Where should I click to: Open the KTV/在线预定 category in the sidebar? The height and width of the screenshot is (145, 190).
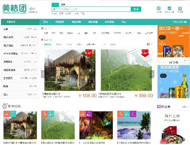[11, 53]
